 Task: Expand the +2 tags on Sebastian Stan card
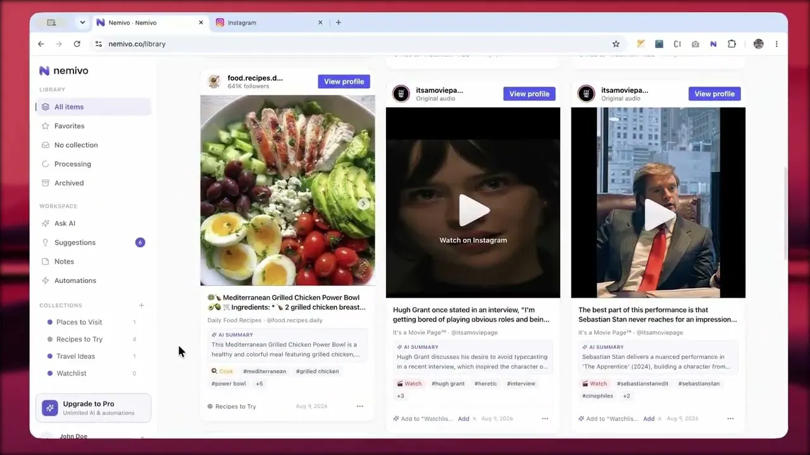(x=626, y=396)
